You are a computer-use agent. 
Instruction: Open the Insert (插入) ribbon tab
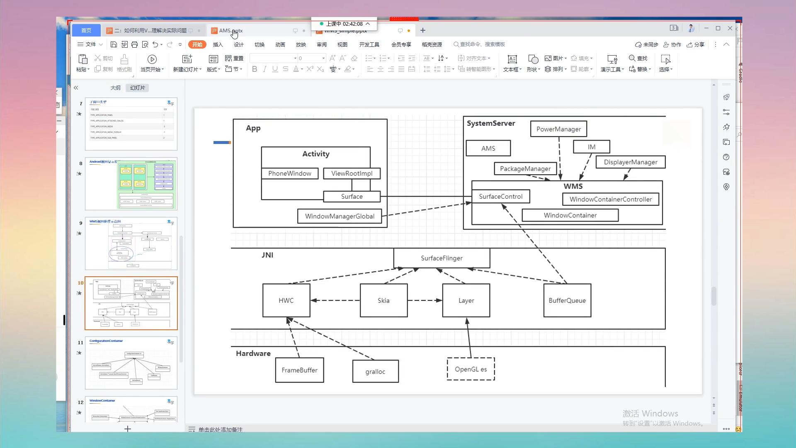(218, 44)
